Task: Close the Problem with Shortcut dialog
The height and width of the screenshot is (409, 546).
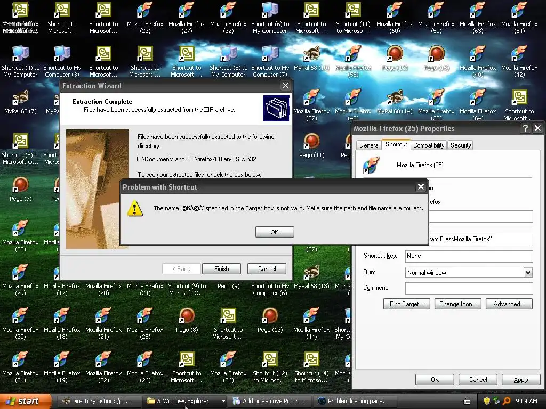Action: (x=421, y=187)
